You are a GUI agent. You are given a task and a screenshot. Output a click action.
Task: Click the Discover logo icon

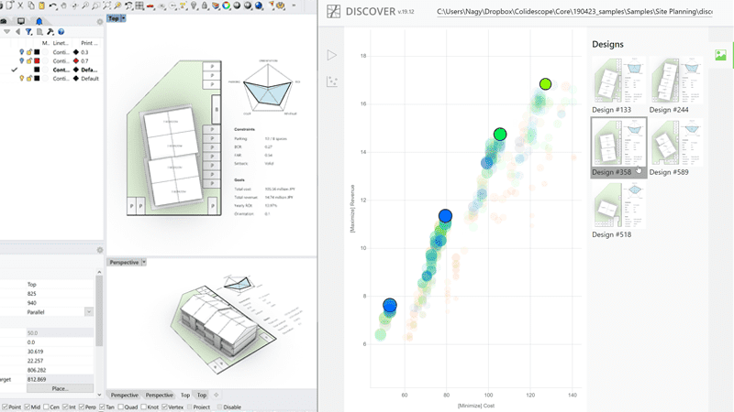click(333, 11)
